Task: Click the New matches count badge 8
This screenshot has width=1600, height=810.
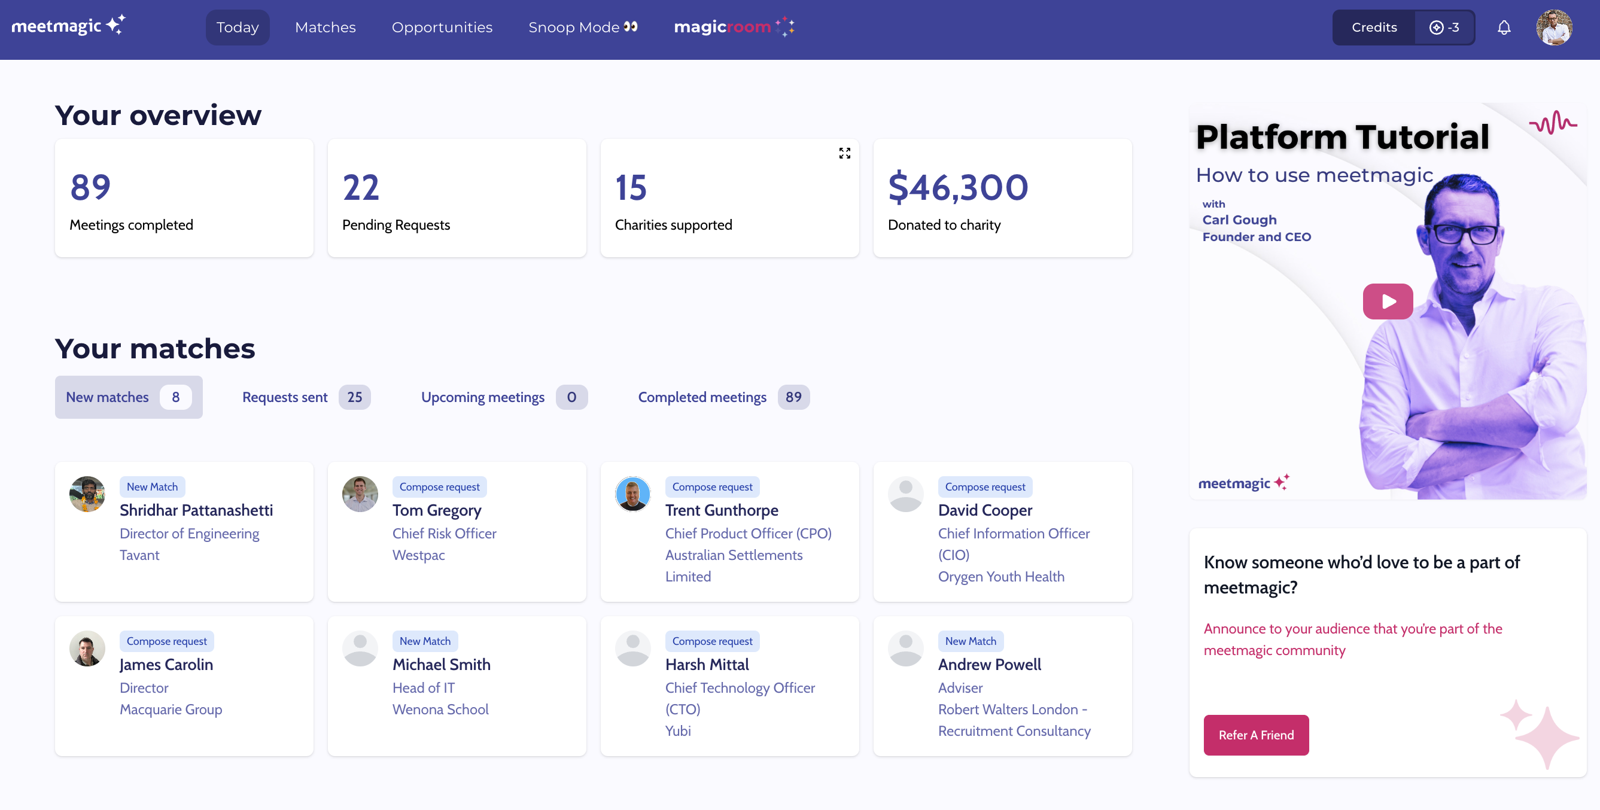Action: click(x=176, y=397)
